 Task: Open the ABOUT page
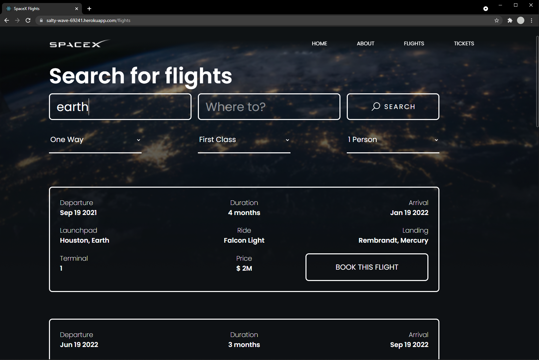click(365, 43)
